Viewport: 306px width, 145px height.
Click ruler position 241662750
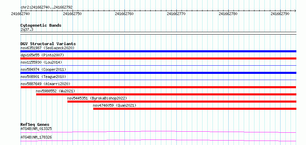tap(73, 14)
